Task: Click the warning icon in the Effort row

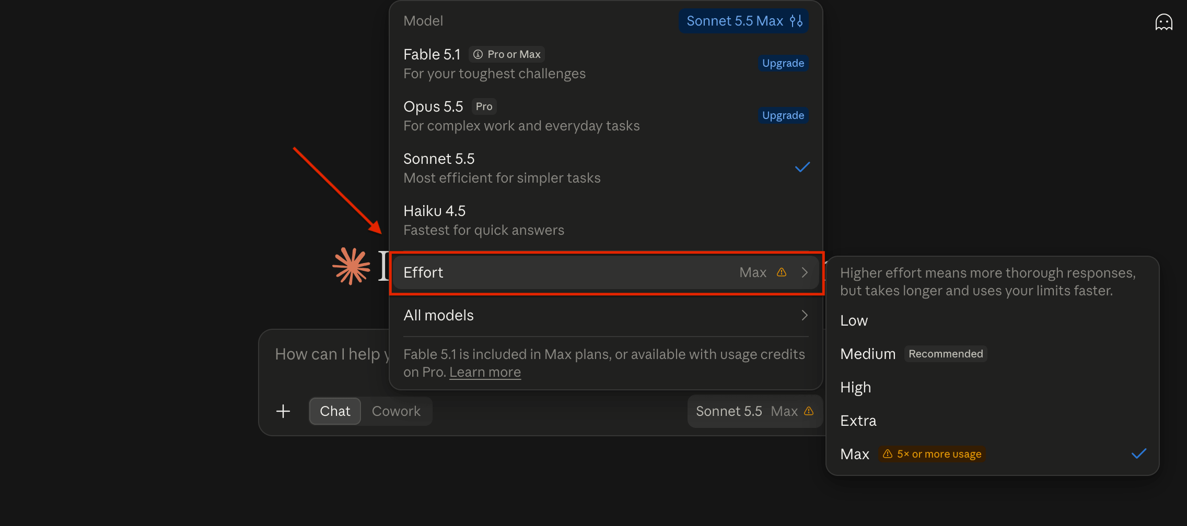Action: [x=782, y=272]
